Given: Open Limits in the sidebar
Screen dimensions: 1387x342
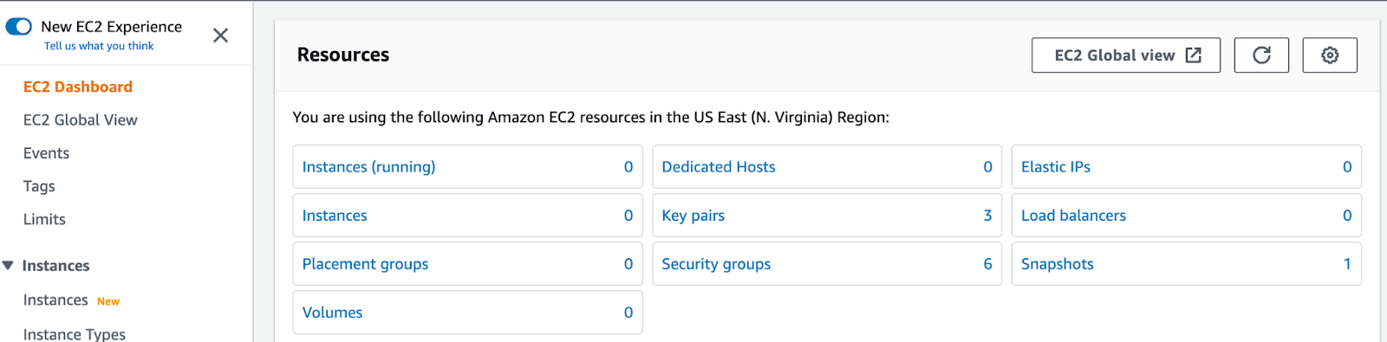Looking at the screenshot, I should 44,219.
